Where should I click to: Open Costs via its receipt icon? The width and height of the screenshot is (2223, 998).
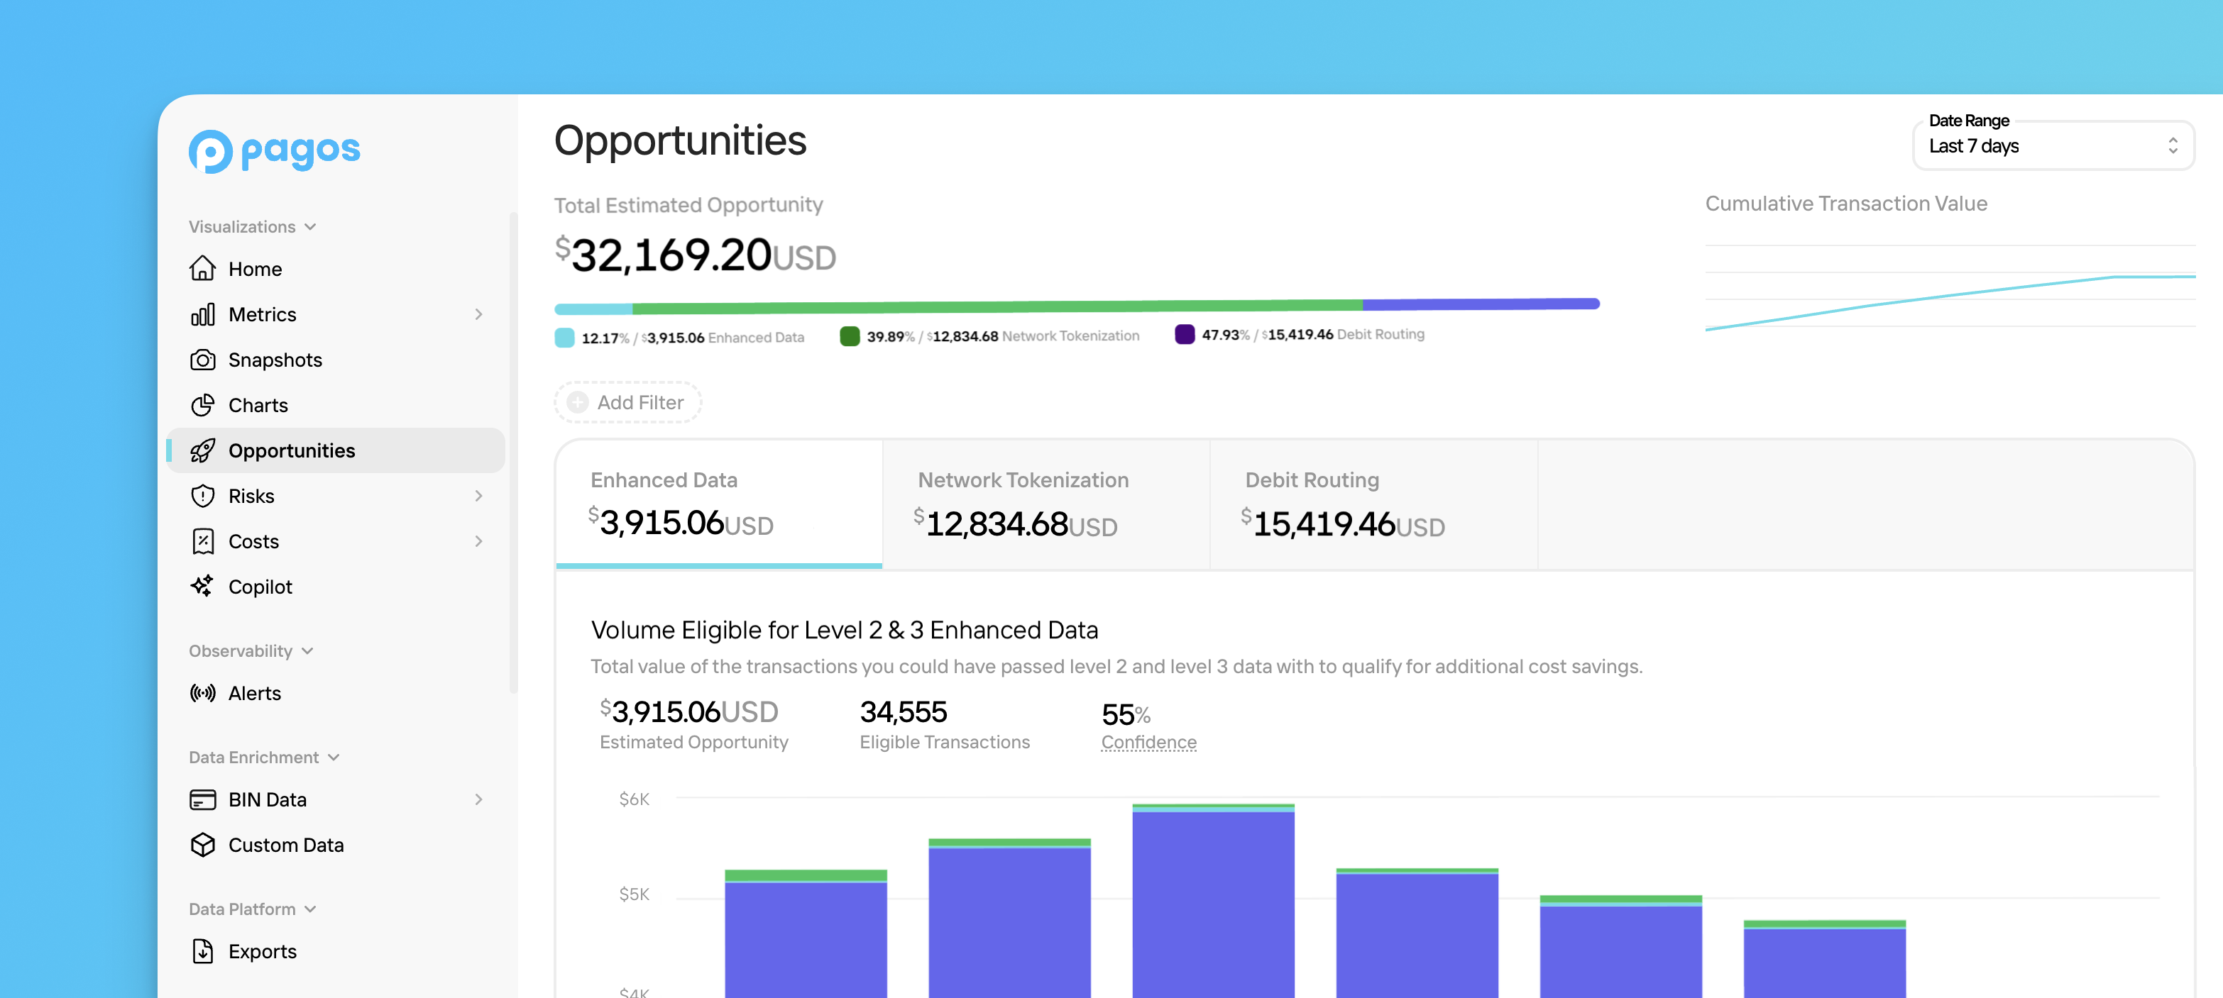coord(203,540)
